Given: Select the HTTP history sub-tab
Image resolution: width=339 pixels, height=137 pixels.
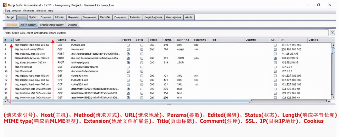Looking at the screenshot, I should point(28,25).
